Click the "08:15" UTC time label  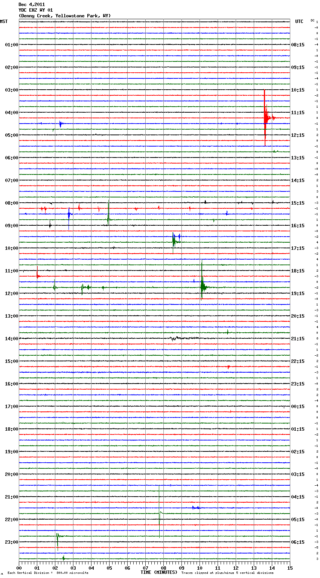pos(298,45)
